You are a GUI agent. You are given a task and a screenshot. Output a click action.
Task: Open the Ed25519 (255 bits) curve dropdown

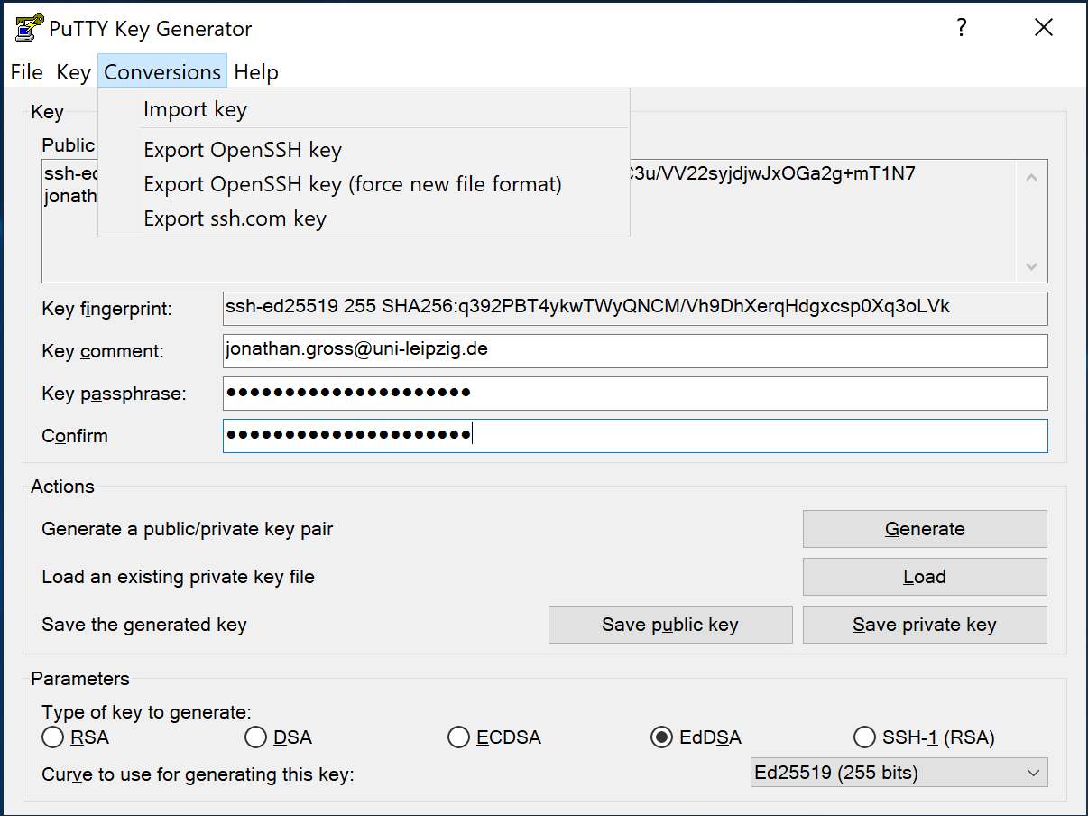[x=899, y=773]
